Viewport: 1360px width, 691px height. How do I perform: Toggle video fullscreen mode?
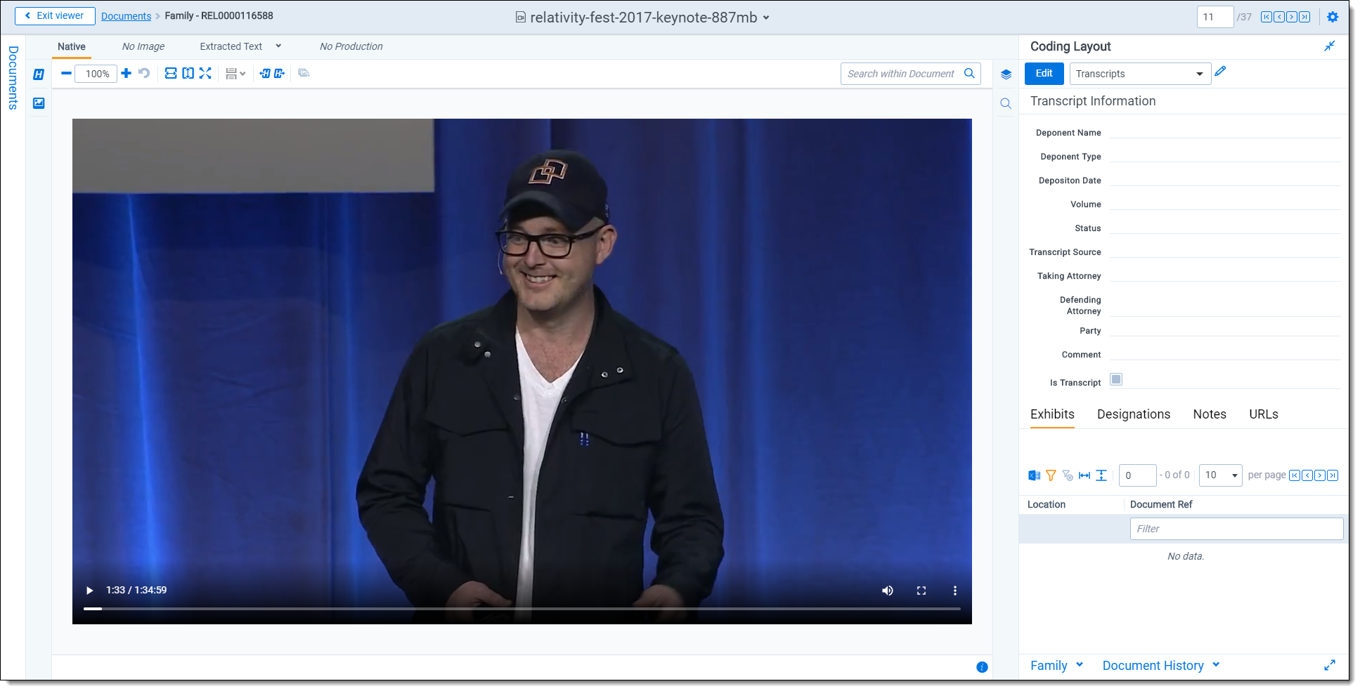point(921,591)
